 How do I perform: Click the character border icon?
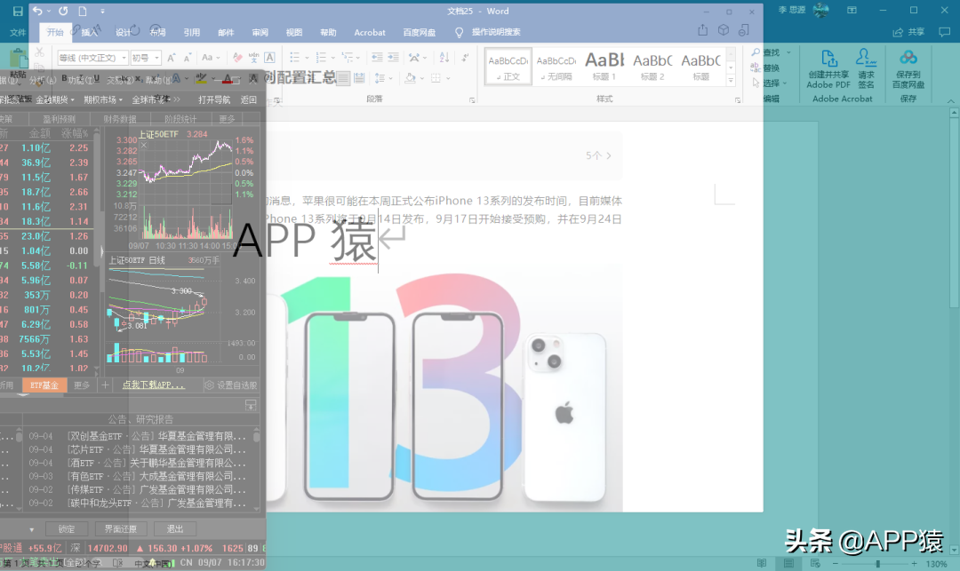point(269,58)
